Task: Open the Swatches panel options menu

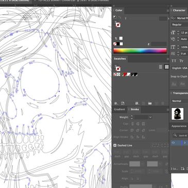Action: click(168, 59)
